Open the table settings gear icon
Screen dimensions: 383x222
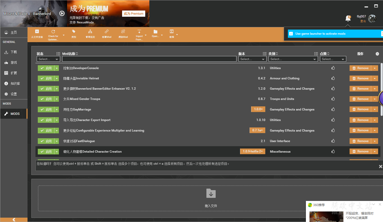coord(377,54)
